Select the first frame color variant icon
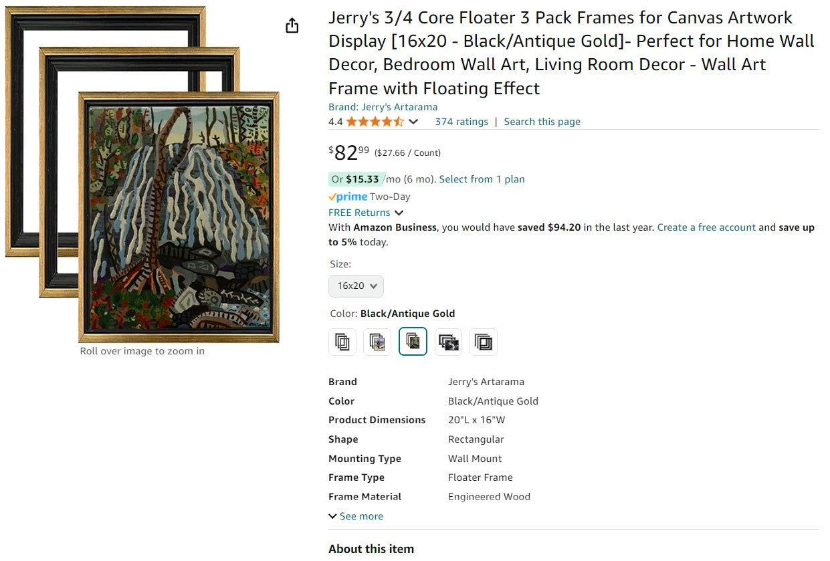The height and width of the screenshot is (561, 830). [x=342, y=342]
